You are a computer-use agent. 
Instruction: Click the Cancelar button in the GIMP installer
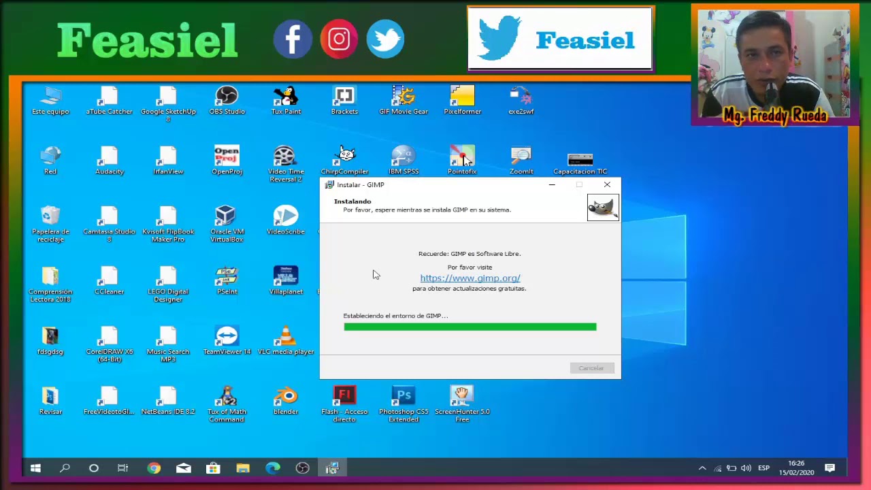[591, 368]
